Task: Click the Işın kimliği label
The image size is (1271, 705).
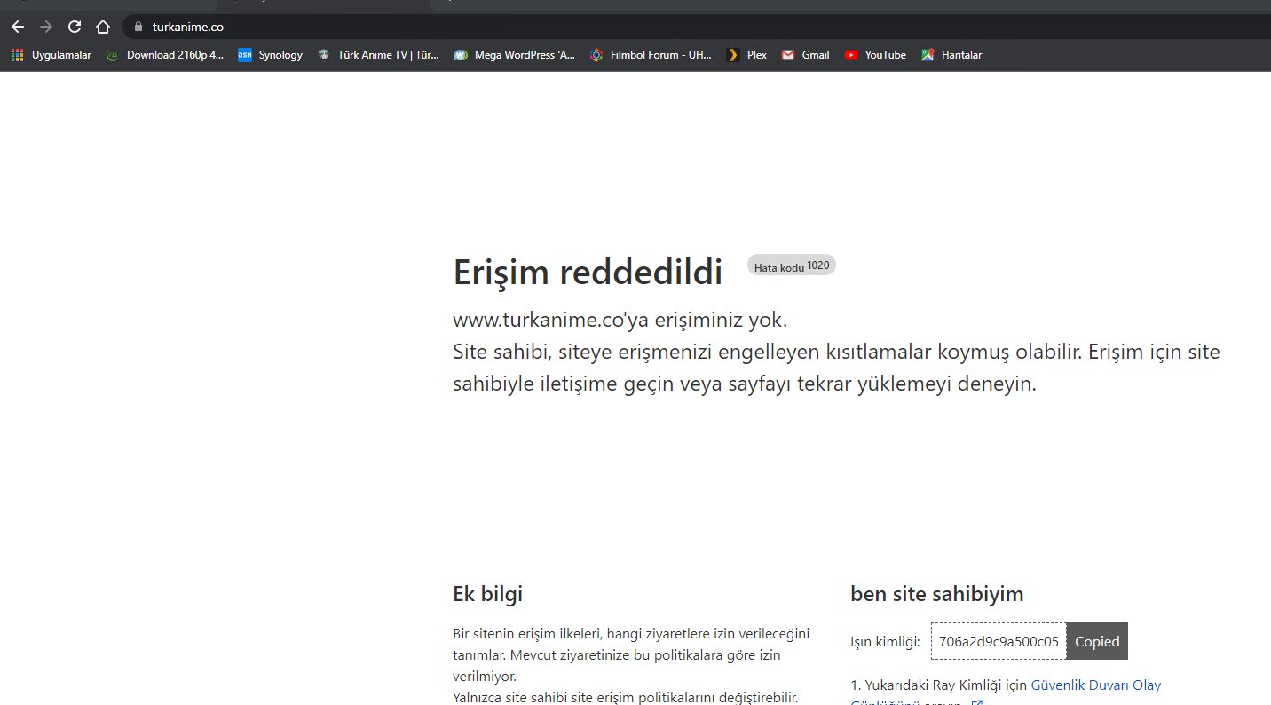Action: (x=885, y=642)
